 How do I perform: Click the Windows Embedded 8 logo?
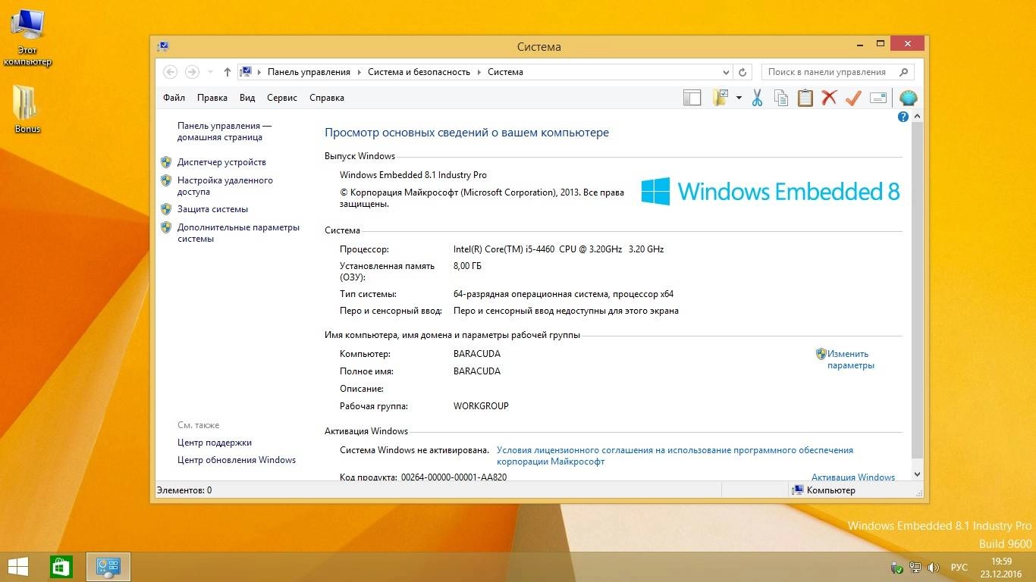(770, 192)
